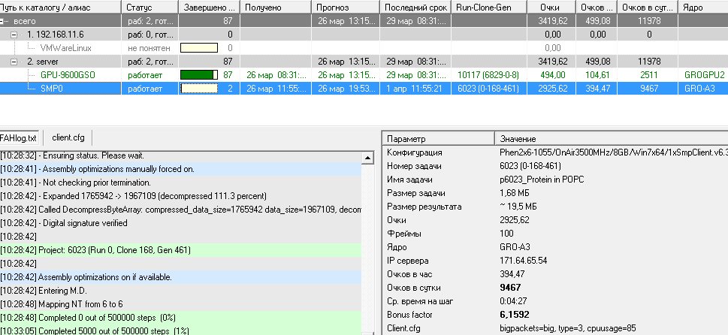Sort by the "Статус" column header
This screenshot has width=728, height=335.
tap(150, 7)
